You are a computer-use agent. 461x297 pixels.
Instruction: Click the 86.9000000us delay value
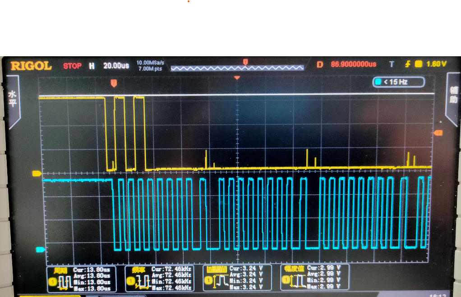tap(353, 64)
